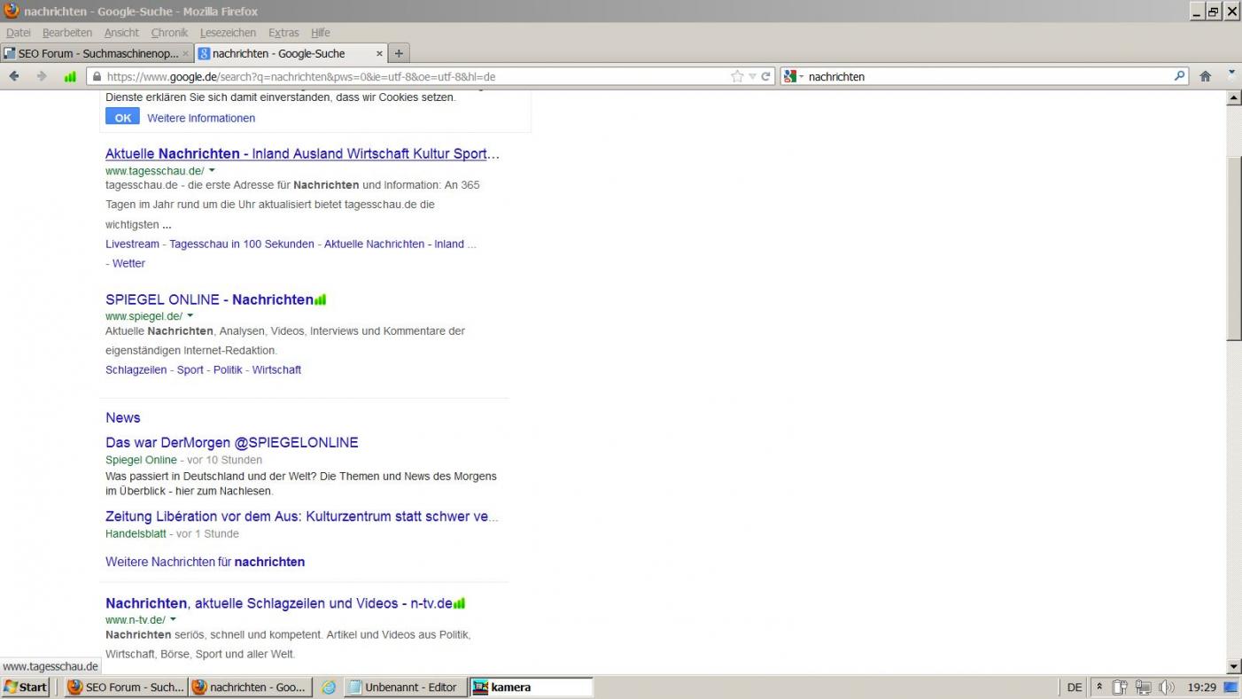Image resolution: width=1242 pixels, height=699 pixels.
Task: Open Das war DerMorgen @SPIEGELONLINE article
Action: (232, 442)
